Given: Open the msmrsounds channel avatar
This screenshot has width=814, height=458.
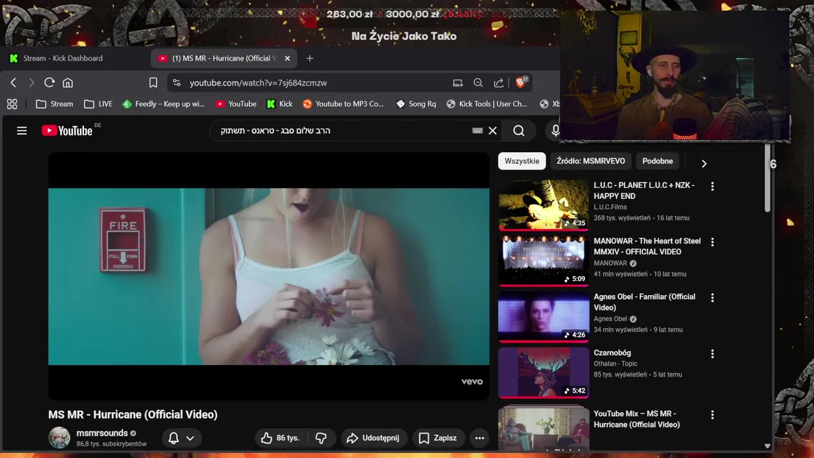Looking at the screenshot, I should [59, 438].
